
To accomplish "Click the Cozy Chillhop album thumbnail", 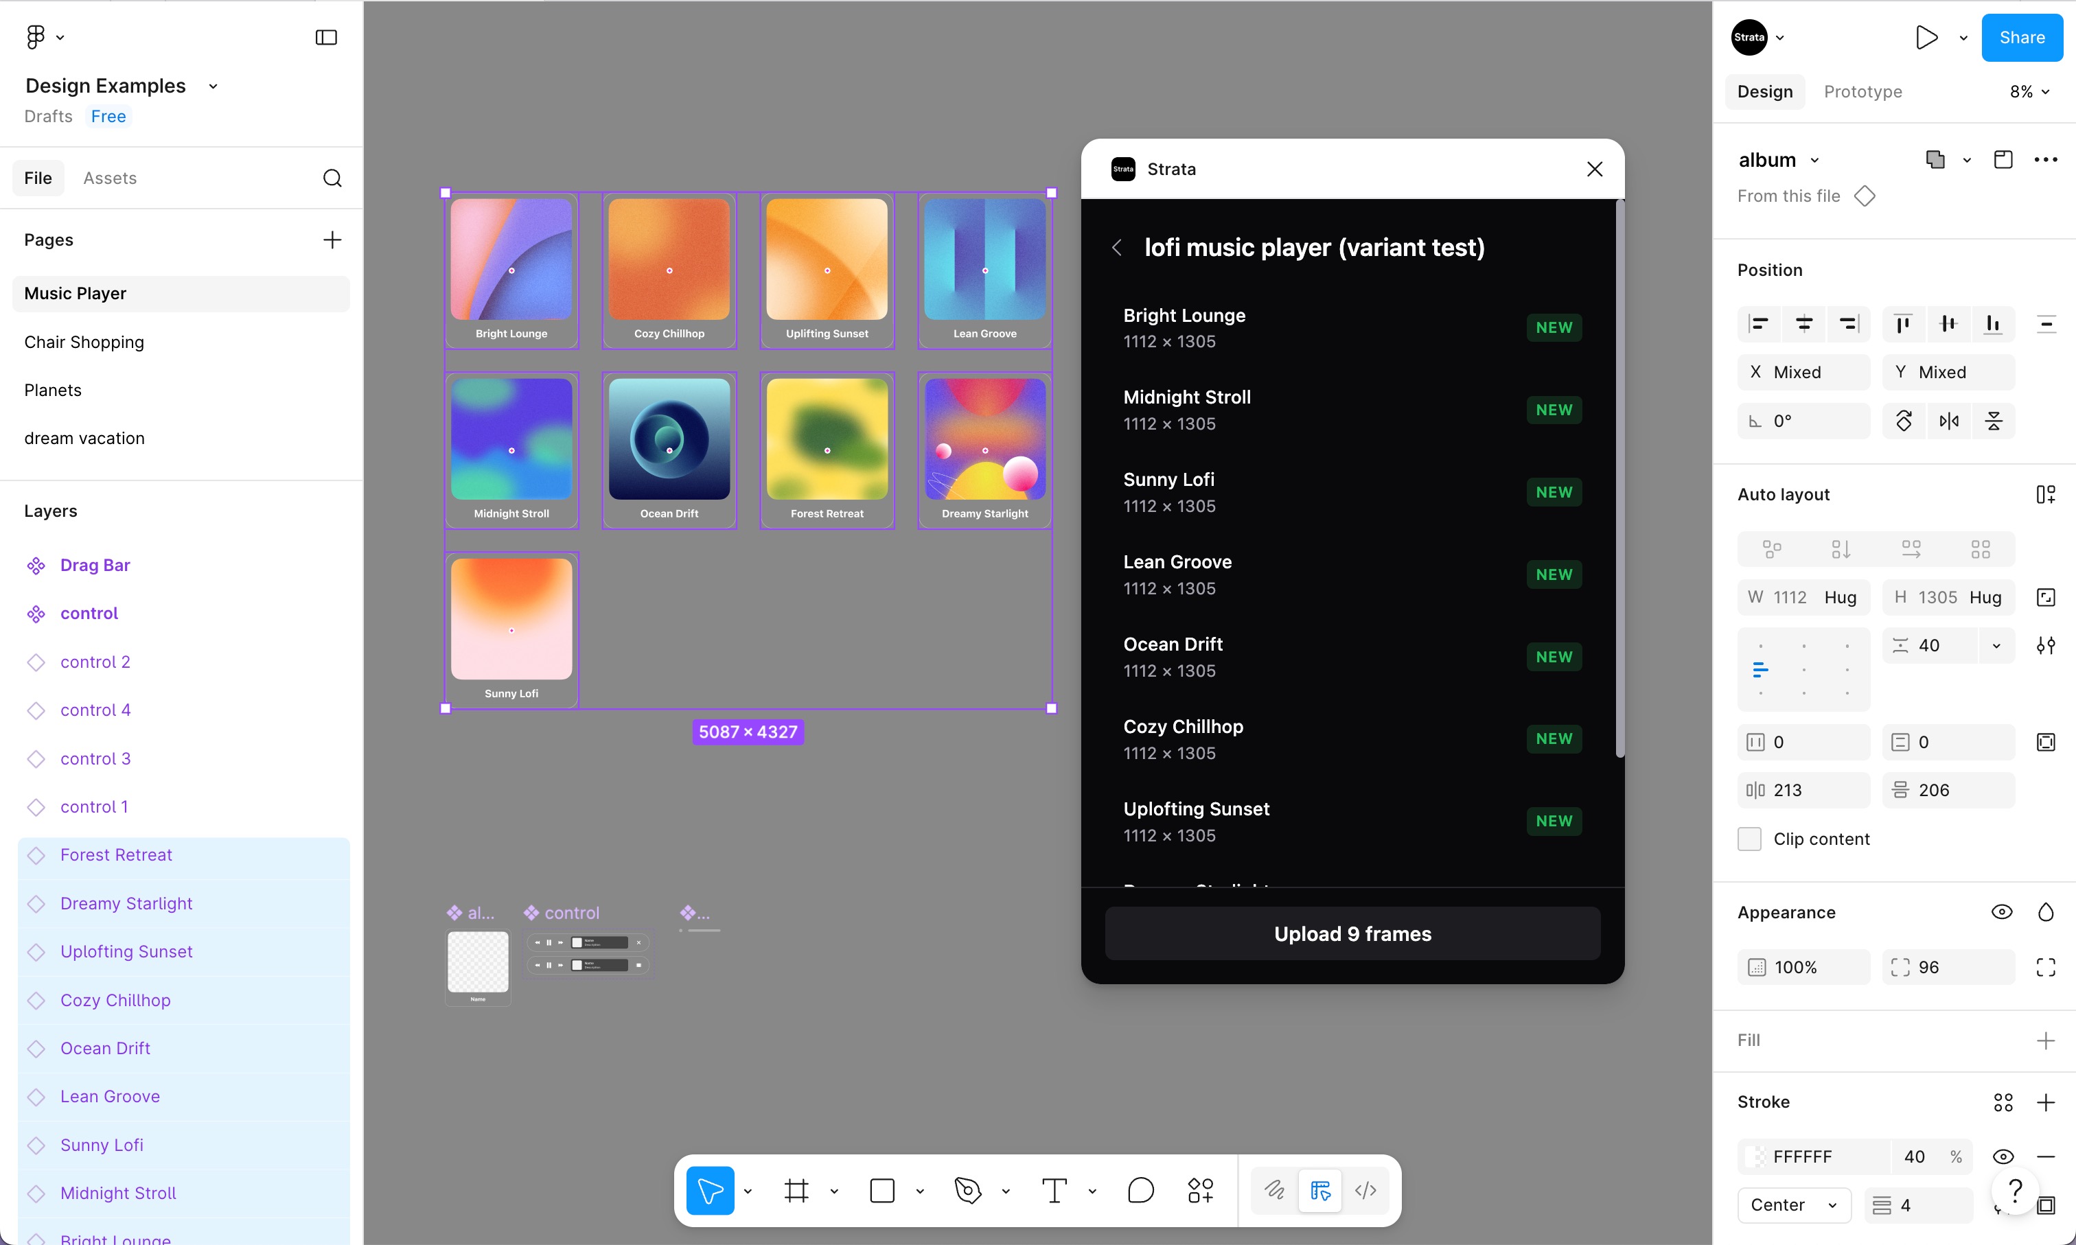I will pyautogui.click(x=669, y=259).
